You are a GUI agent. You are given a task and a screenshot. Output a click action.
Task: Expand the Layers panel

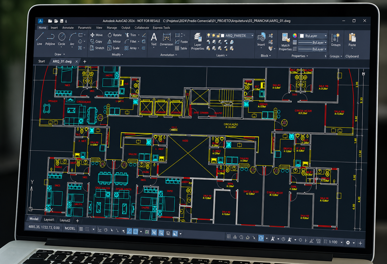(x=222, y=55)
